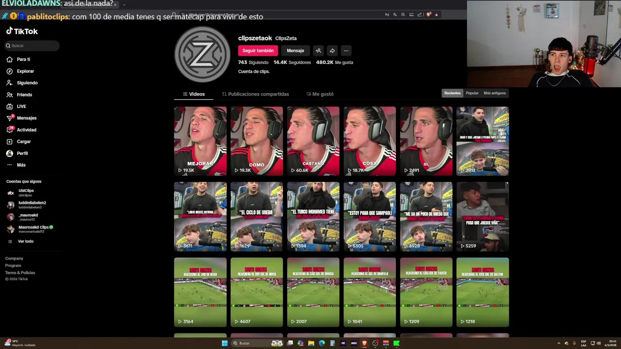Expand the Company footer section
The height and width of the screenshot is (349, 621).
(x=14, y=258)
